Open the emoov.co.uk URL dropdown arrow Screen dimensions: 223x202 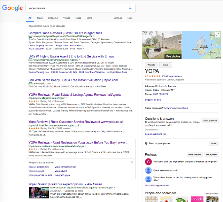tap(79, 60)
